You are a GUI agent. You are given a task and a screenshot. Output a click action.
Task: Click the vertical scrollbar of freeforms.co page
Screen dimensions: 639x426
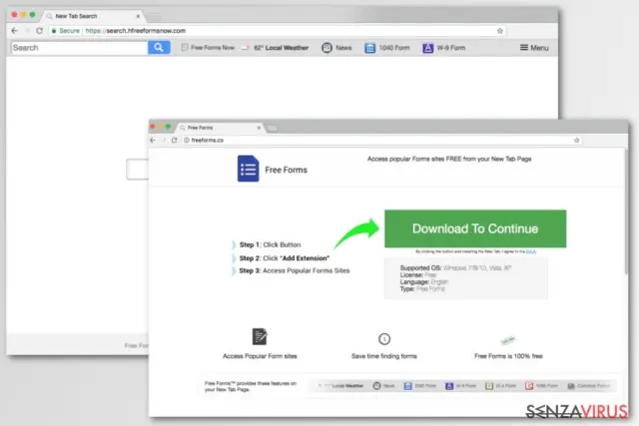pos(626,212)
